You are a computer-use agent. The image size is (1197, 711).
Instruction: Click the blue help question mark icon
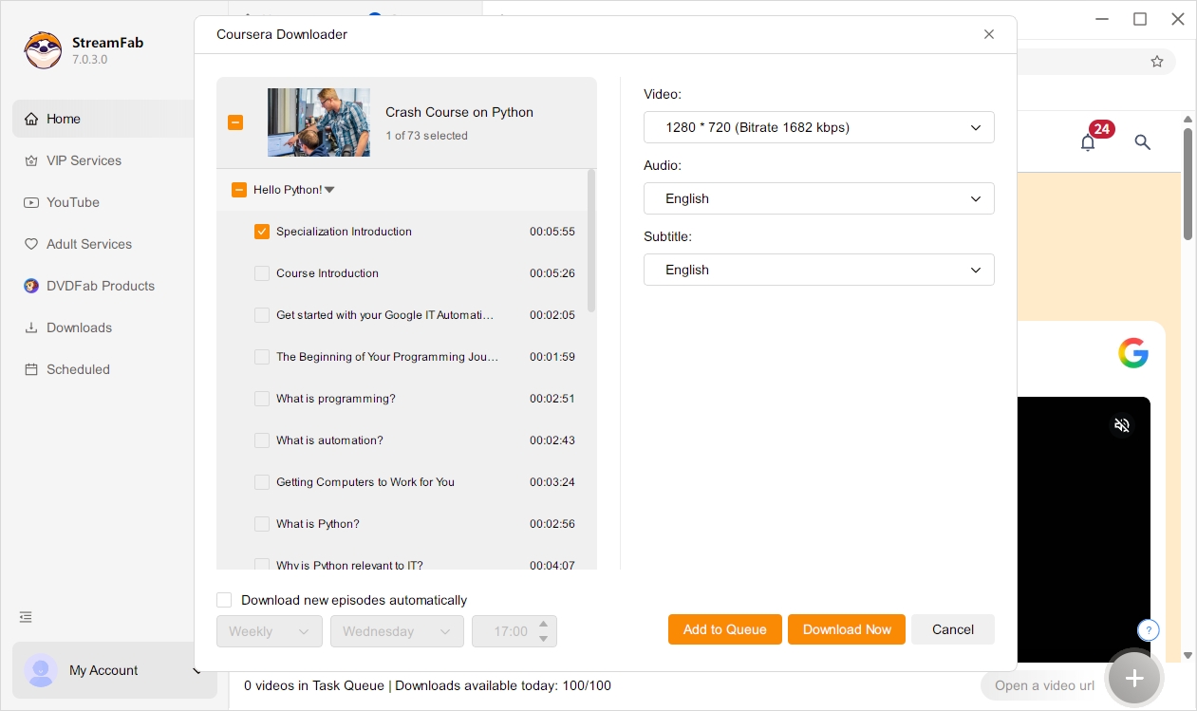(x=1148, y=629)
